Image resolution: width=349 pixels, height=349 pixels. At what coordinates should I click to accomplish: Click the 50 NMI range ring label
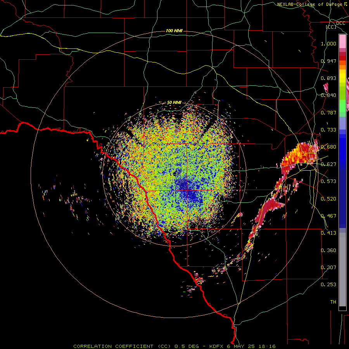click(174, 102)
